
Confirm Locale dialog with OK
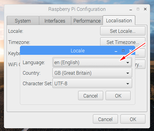click(118, 96)
